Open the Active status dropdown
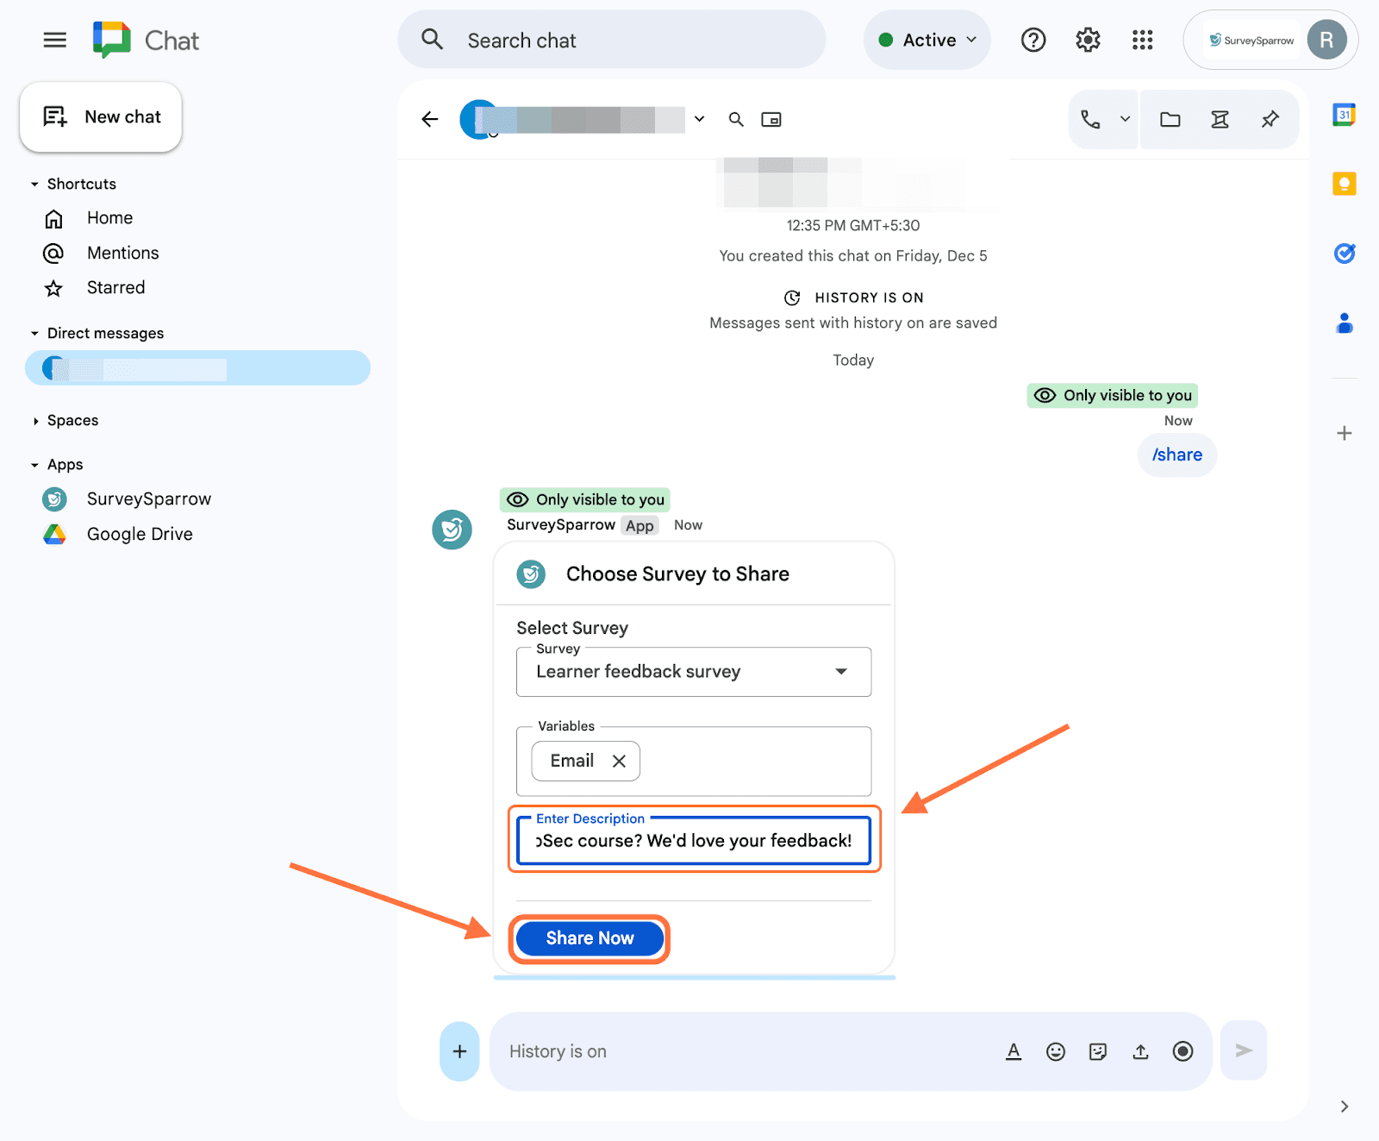Image resolution: width=1379 pixels, height=1141 pixels. [x=927, y=41]
